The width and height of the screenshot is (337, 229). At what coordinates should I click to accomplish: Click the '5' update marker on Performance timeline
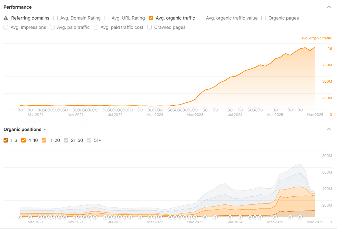click(x=50, y=110)
